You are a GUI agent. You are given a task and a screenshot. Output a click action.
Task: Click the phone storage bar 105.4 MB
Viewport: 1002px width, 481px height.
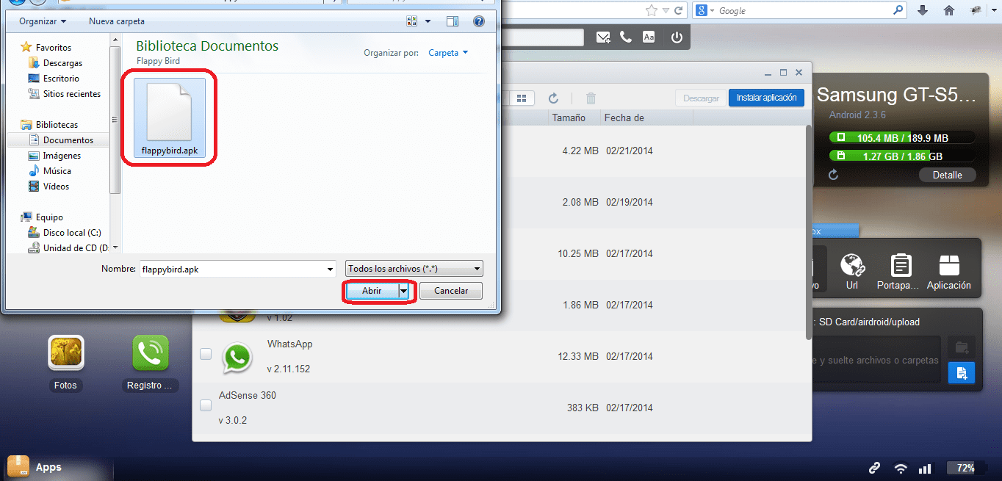click(x=902, y=138)
